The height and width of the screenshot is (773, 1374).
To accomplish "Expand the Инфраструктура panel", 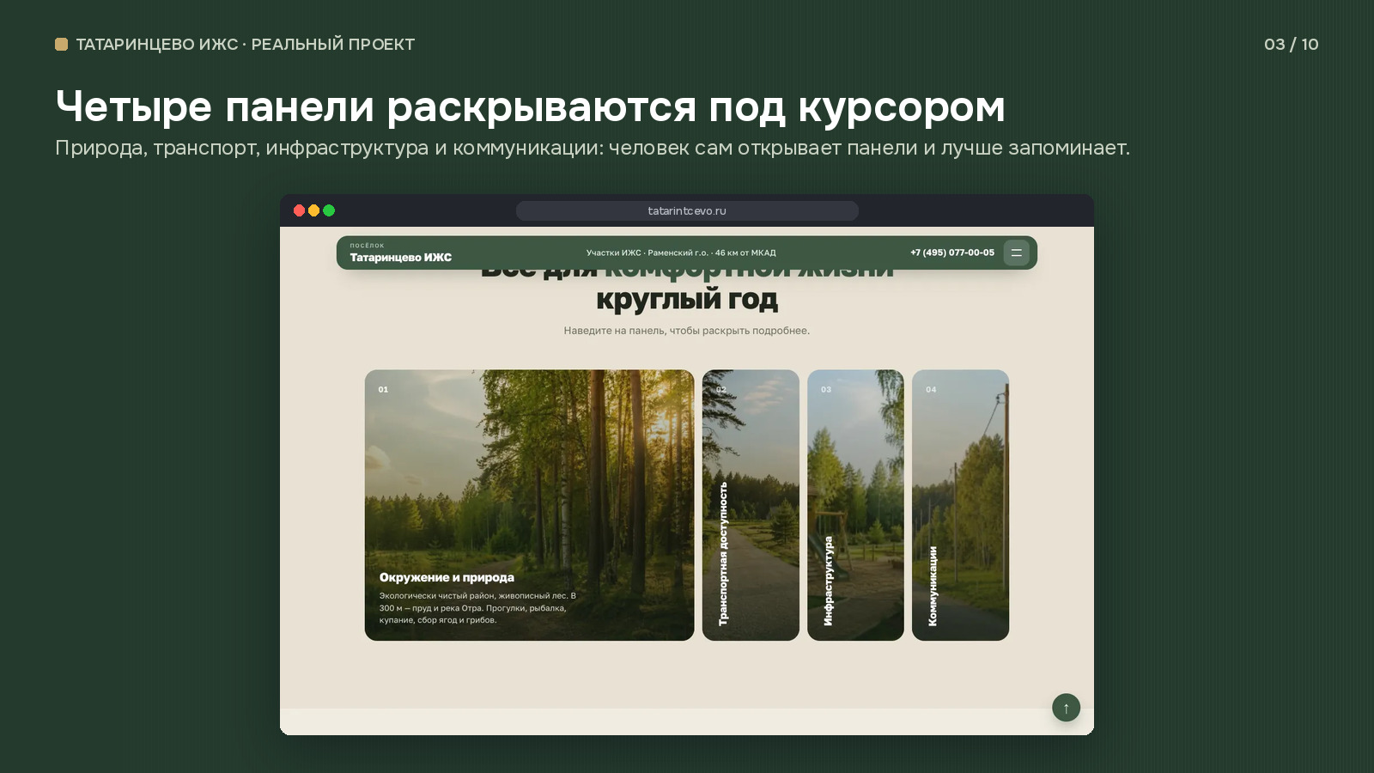I will [x=855, y=505].
